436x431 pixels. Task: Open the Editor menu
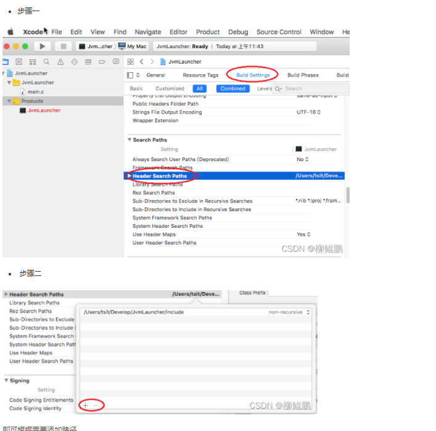(178, 32)
